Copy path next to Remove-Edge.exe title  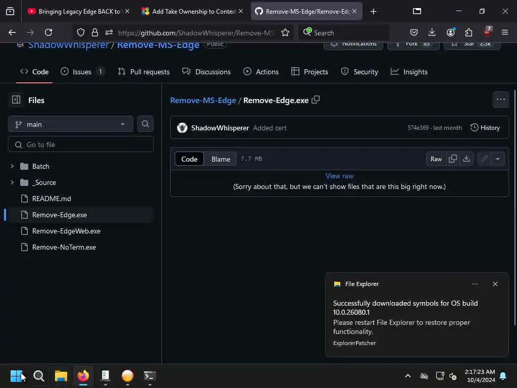point(316,100)
